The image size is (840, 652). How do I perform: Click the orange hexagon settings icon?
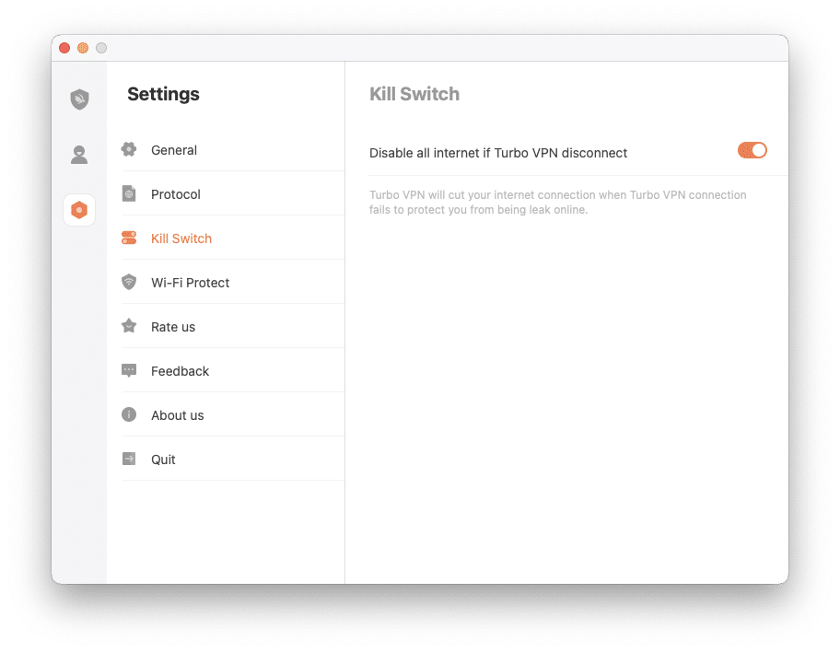pos(78,210)
